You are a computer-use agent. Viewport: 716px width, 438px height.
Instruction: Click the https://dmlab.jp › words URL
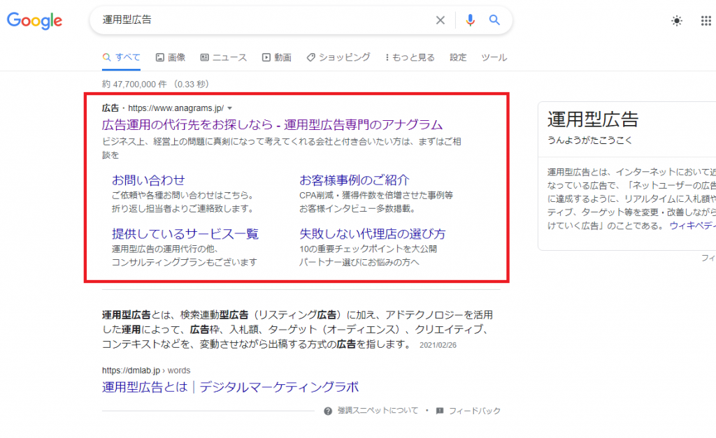tap(146, 370)
